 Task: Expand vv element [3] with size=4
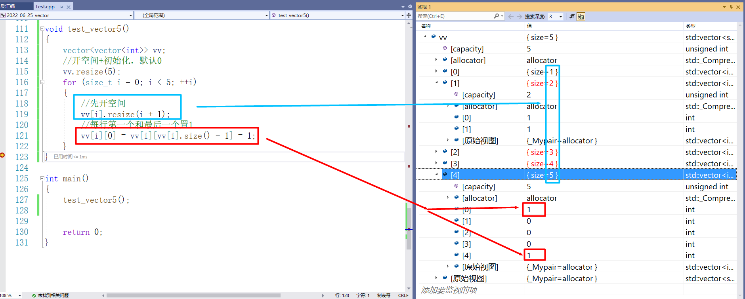pos(436,163)
